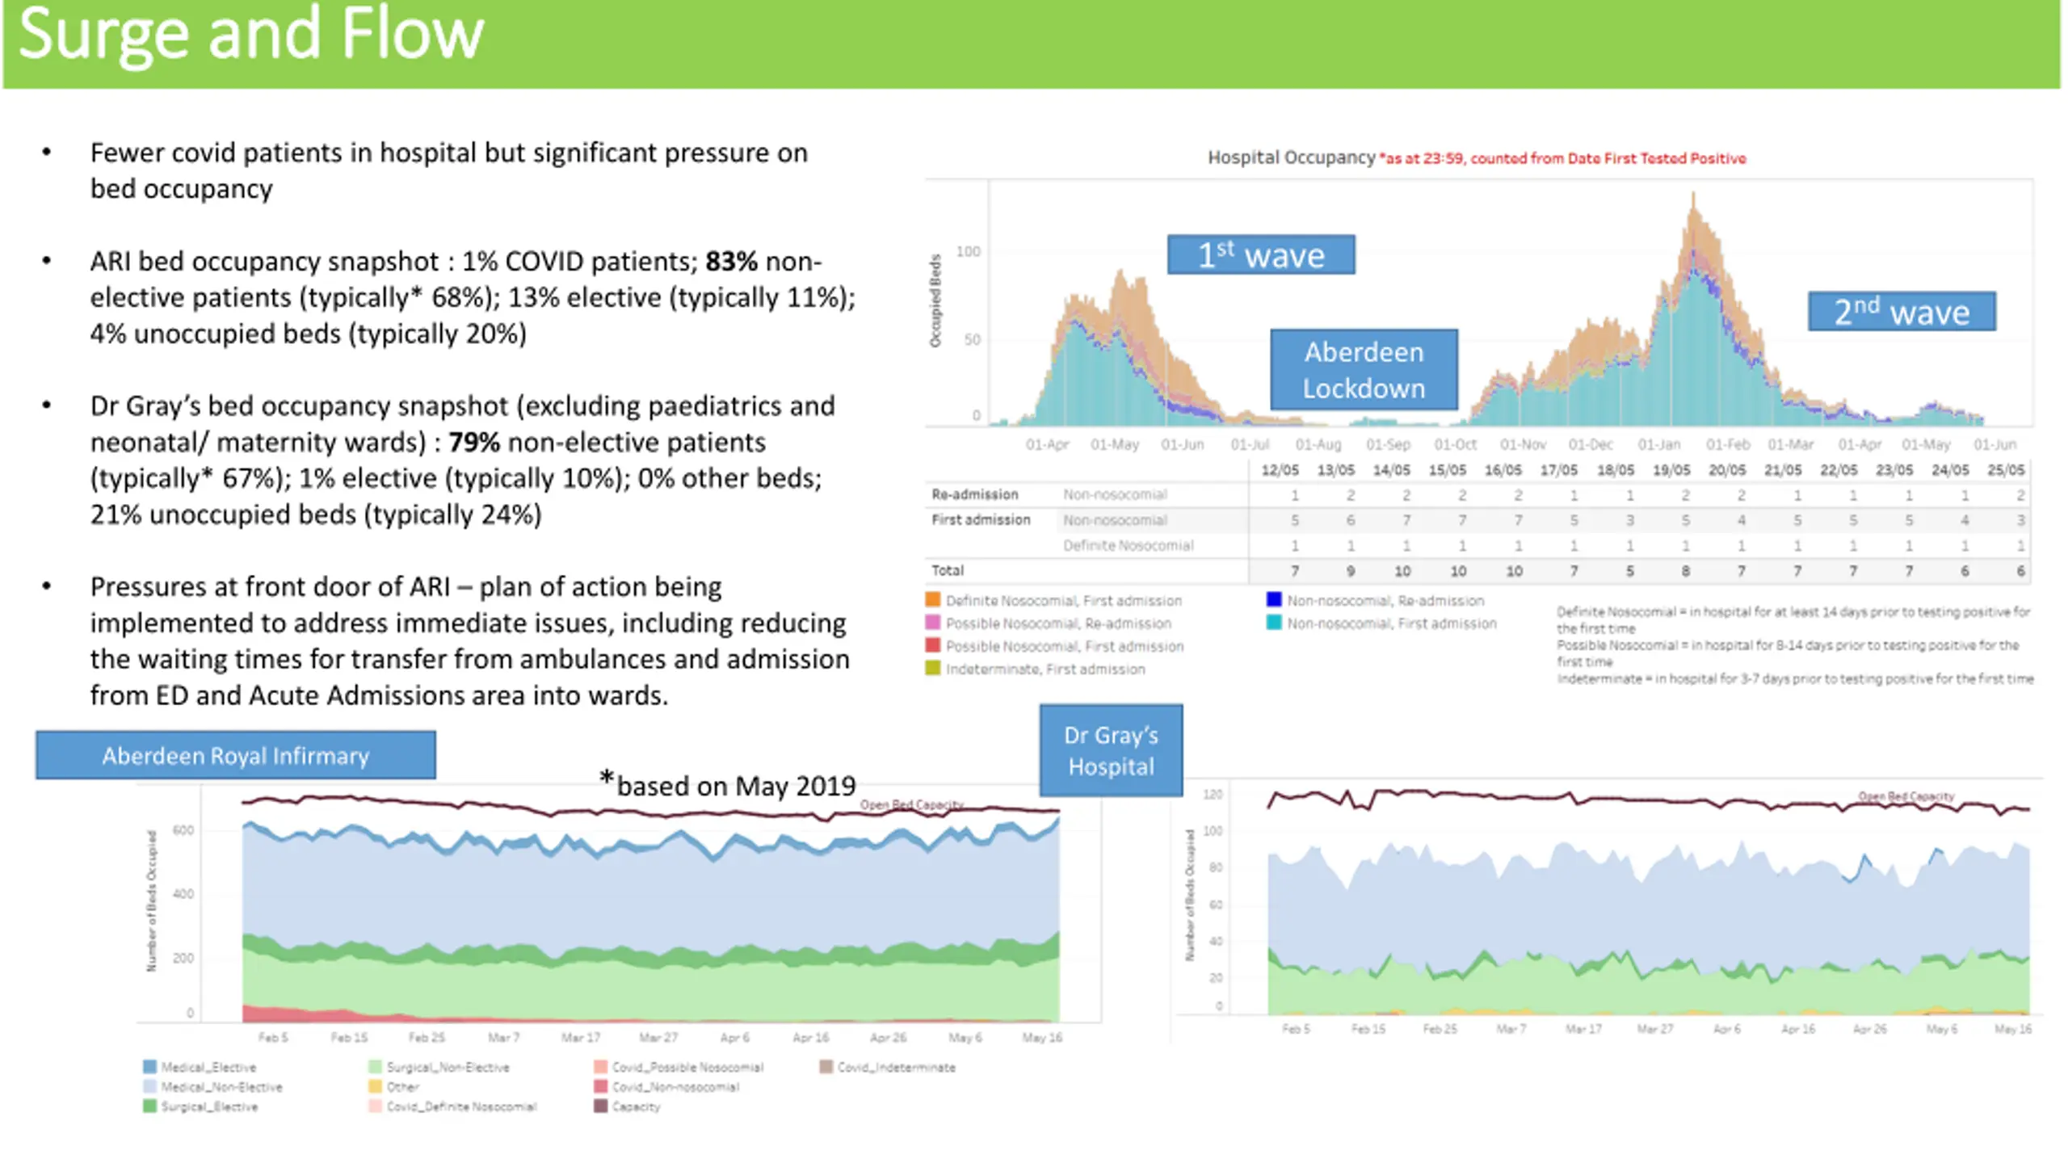Click the 1st wave label box

pos(1261,254)
